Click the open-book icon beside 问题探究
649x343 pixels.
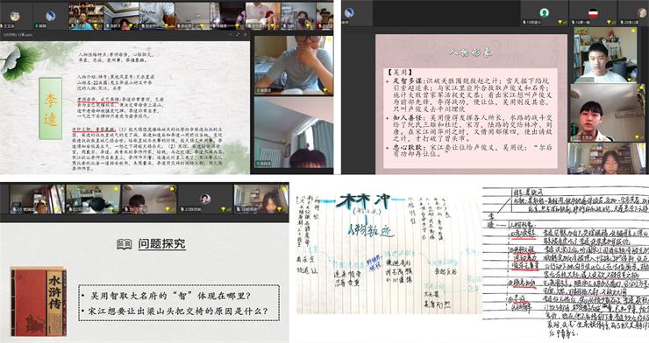(x=125, y=243)
